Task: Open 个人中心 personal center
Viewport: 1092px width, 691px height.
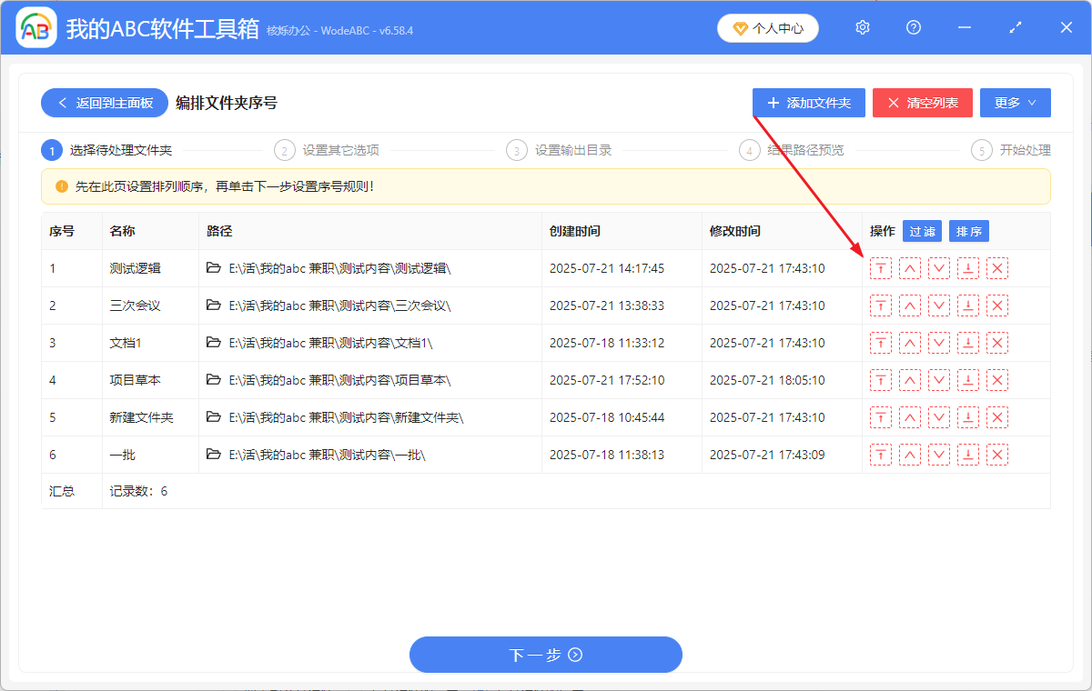Action: click(x=767, y=28)
